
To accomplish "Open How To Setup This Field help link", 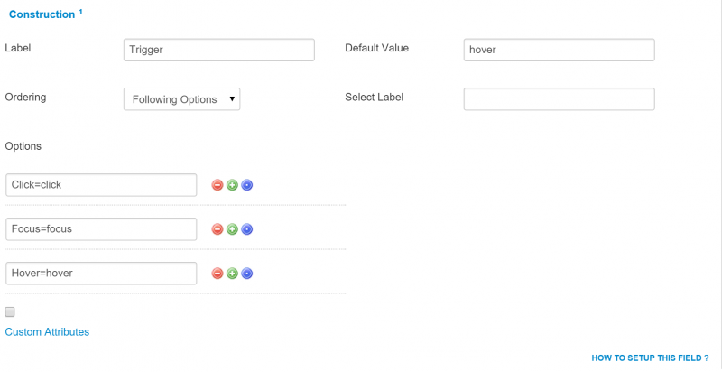I will pyautogui.click(x=650, y=358).
